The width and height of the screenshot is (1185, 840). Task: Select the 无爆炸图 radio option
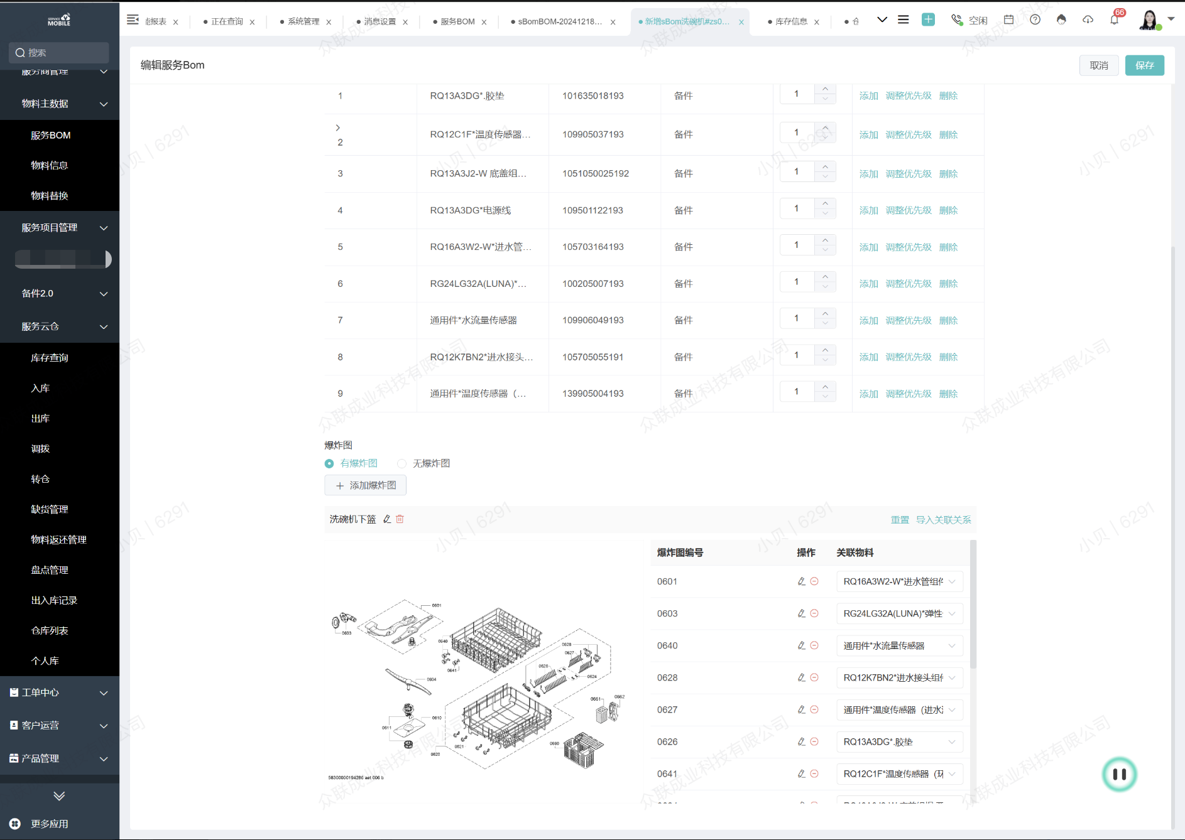coord(402,463)
